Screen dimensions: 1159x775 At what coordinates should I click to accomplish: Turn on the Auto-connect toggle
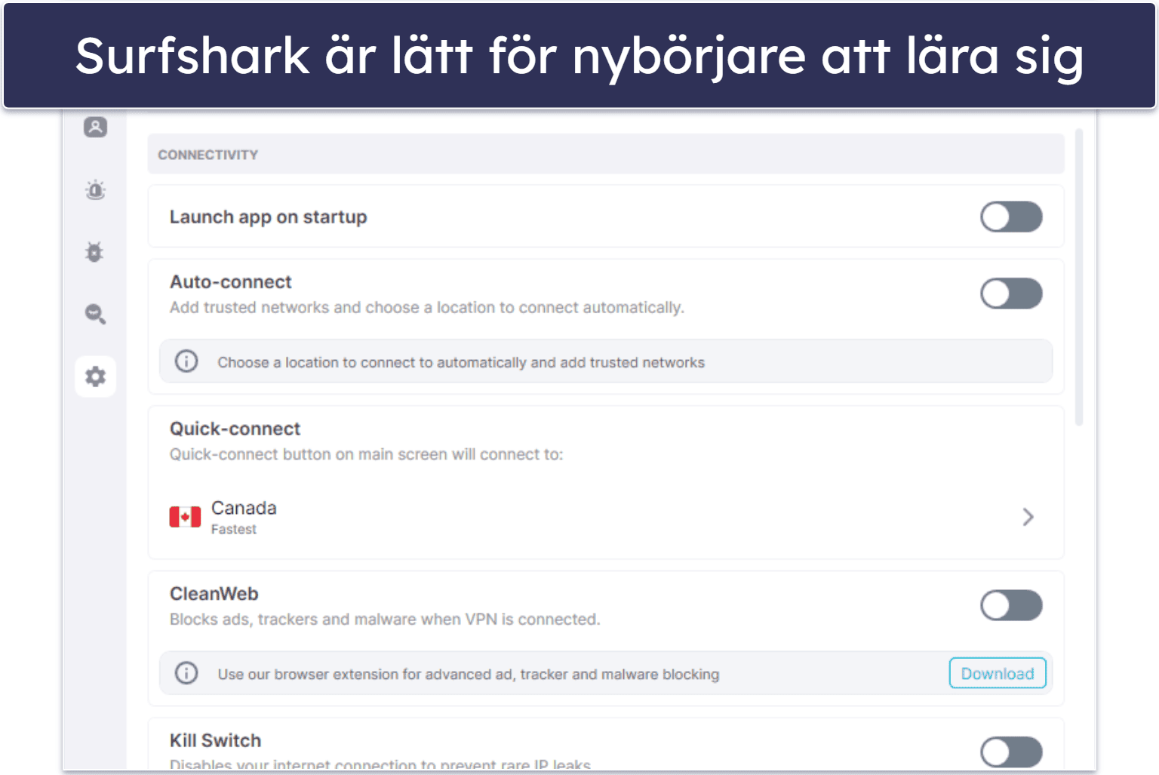click(x=1011, y=294)
